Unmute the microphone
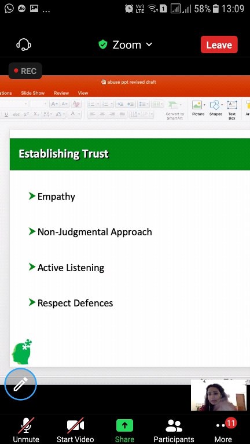 click(26, 430)
